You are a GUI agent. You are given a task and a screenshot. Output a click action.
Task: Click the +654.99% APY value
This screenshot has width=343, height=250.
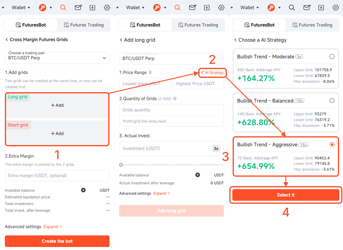pyautogui.click(x=256, y=166)
